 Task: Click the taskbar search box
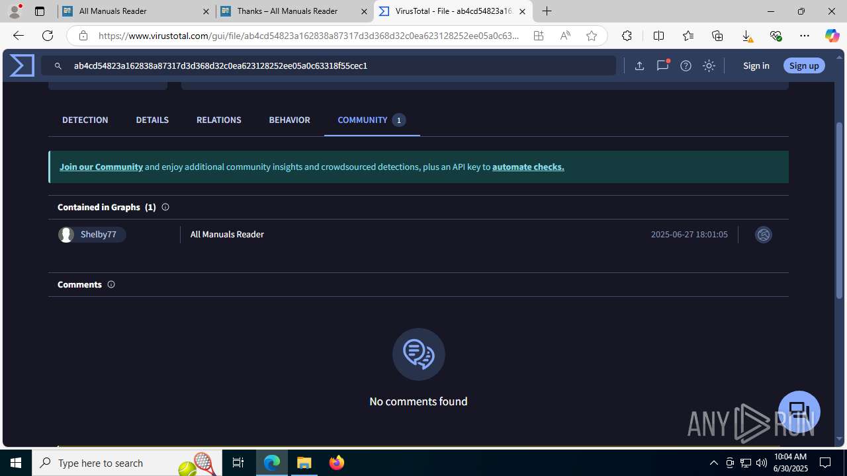tap(127, 463)
